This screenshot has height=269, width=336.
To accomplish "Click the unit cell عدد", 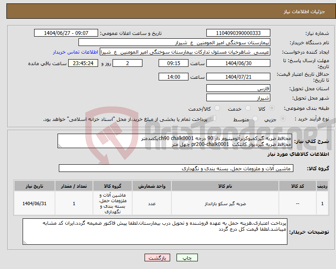I will (152, 204).
